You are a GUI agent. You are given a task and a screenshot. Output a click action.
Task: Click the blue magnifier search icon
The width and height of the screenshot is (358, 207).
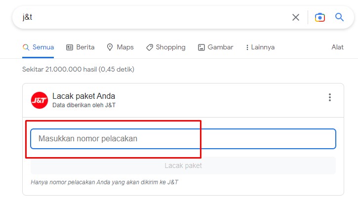pos(339,17)
